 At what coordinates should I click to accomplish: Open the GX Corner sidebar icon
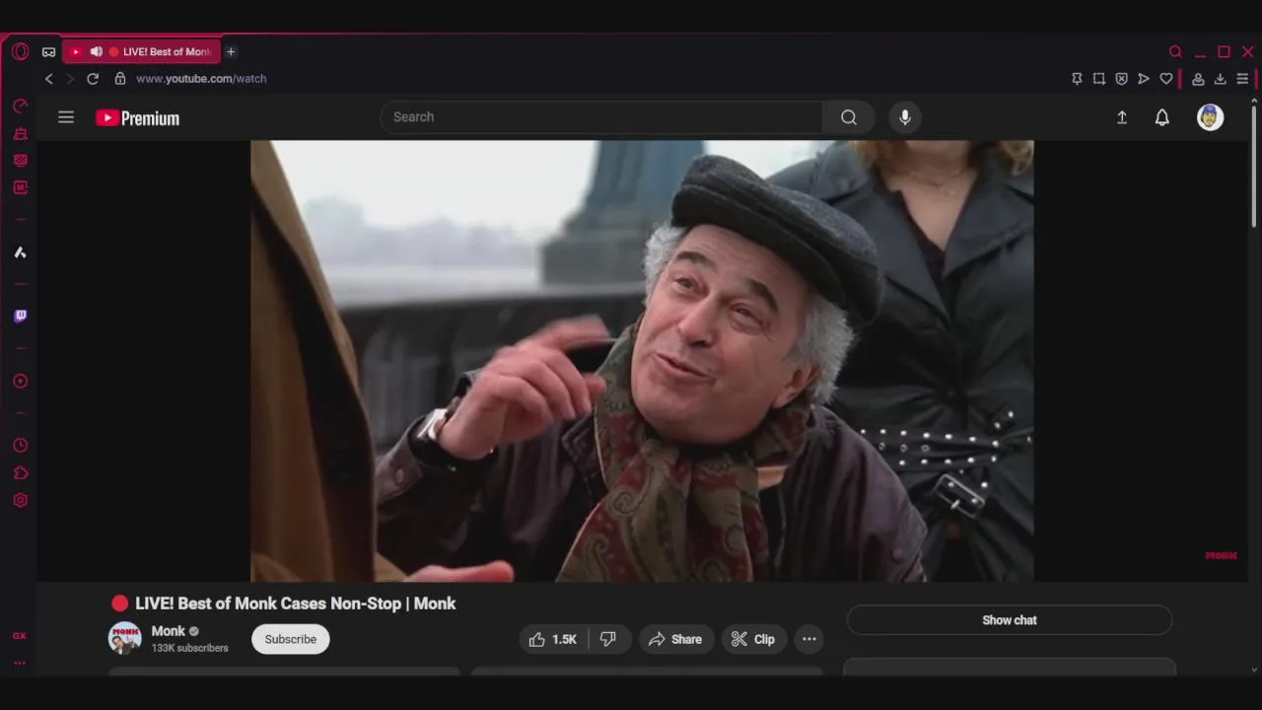point(20,160)
